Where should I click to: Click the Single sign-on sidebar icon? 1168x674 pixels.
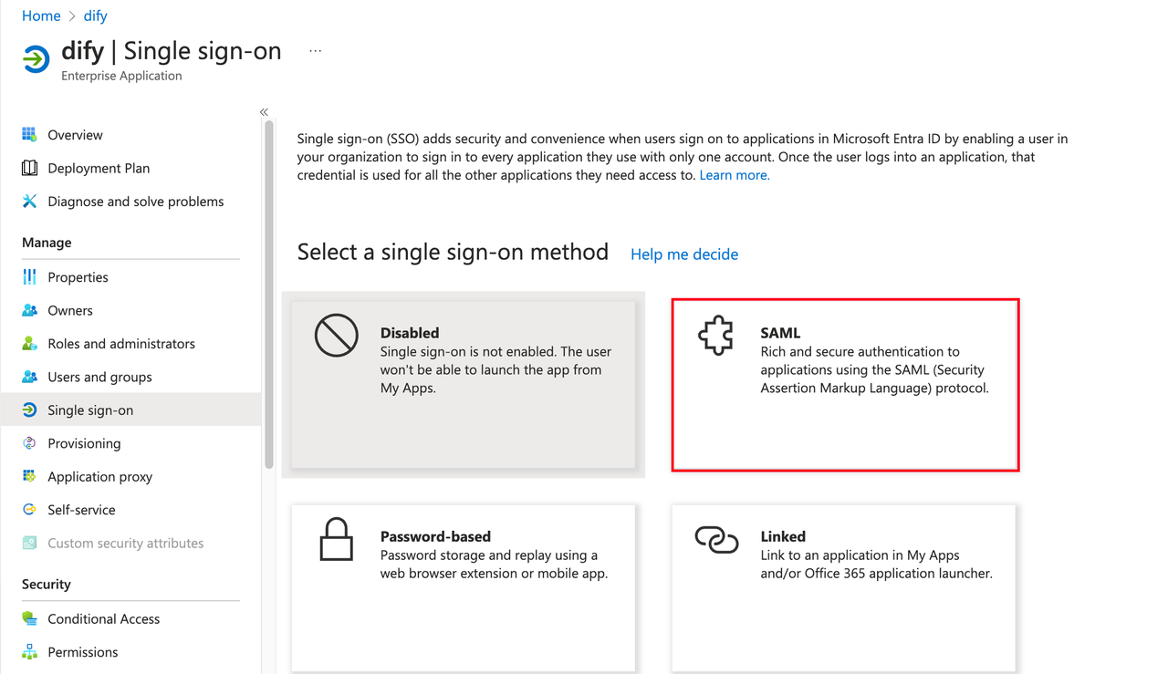point(29,410)
